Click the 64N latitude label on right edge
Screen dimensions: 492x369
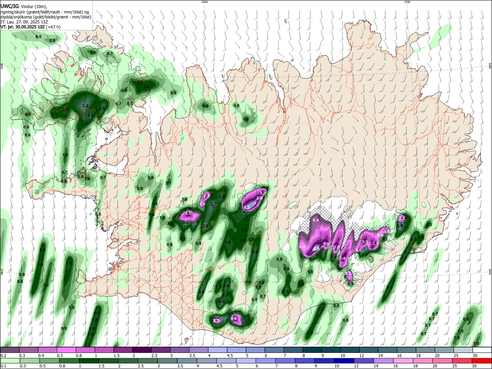[490, 272]
